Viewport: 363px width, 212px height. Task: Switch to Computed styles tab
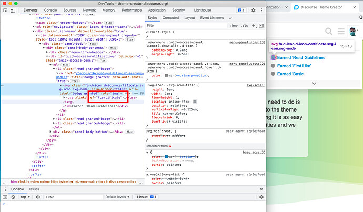(x=170, y=18)
